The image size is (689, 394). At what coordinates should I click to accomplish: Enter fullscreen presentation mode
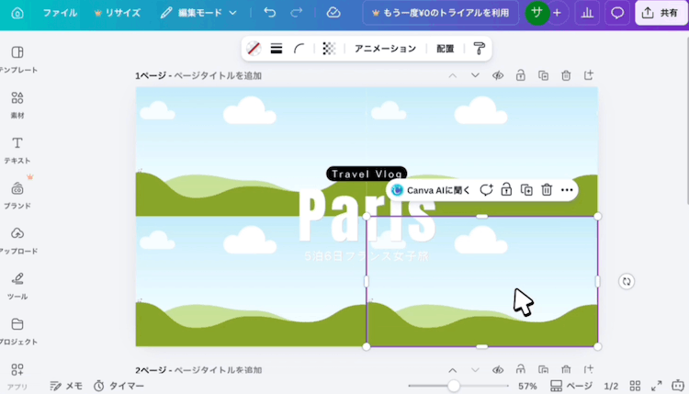tap(657, 386)
